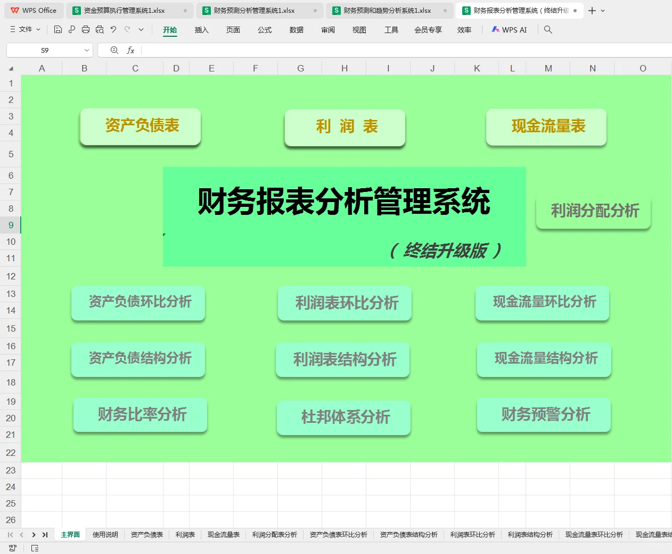
Task: Click the zoom magnifier icon beside formula bar
Action: [114, 50]
